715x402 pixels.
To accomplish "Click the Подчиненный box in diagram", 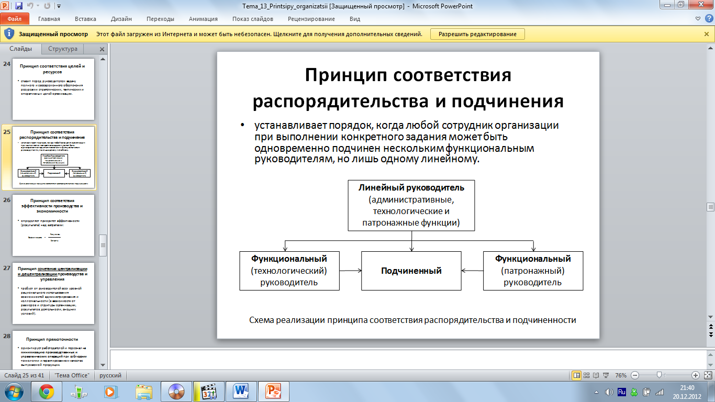I will [x=411, y=271].
